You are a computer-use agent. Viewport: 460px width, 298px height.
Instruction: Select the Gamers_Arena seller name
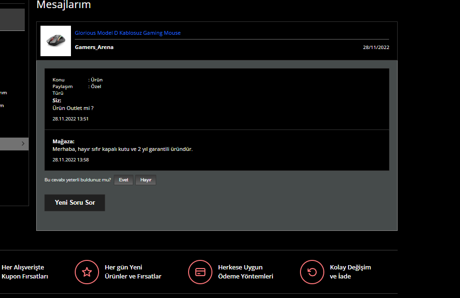click(x=94, y=47)
